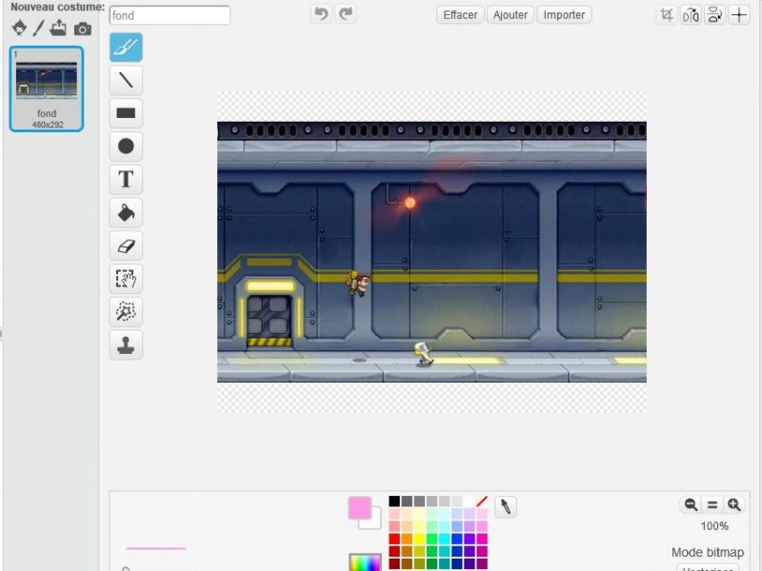Image resolution: width=762 pixels, height=571 pixels.
Task: Select the Line tool
Action: pos(126,80)
